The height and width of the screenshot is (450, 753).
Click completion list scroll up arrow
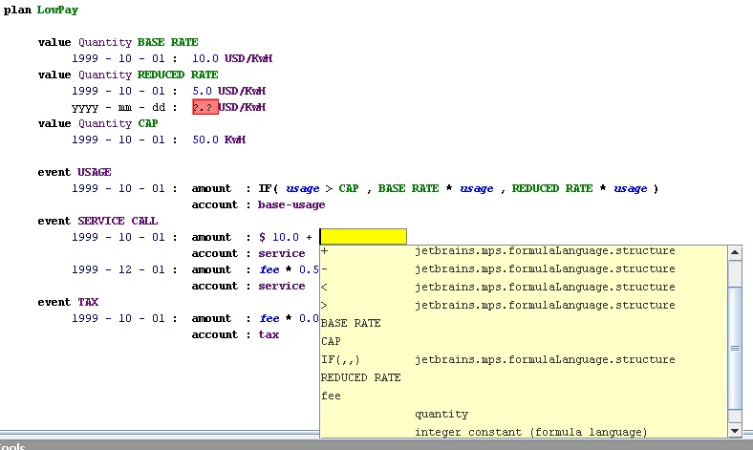click(735, 253)
